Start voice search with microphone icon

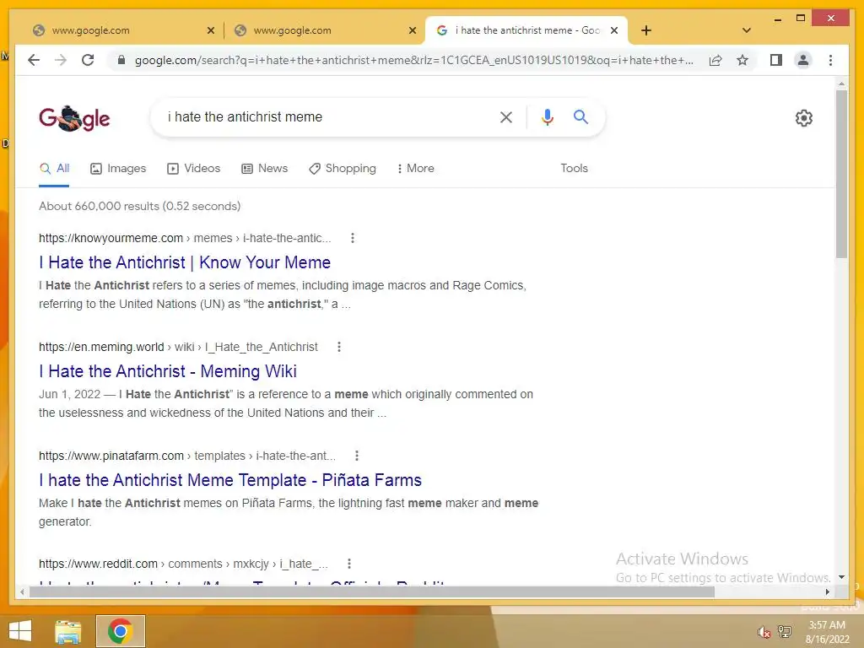(x=547, y=116)
